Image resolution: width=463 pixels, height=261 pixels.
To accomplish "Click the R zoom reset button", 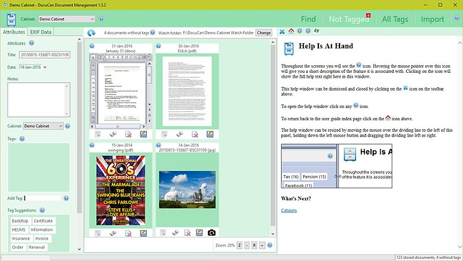I will 254,245.
